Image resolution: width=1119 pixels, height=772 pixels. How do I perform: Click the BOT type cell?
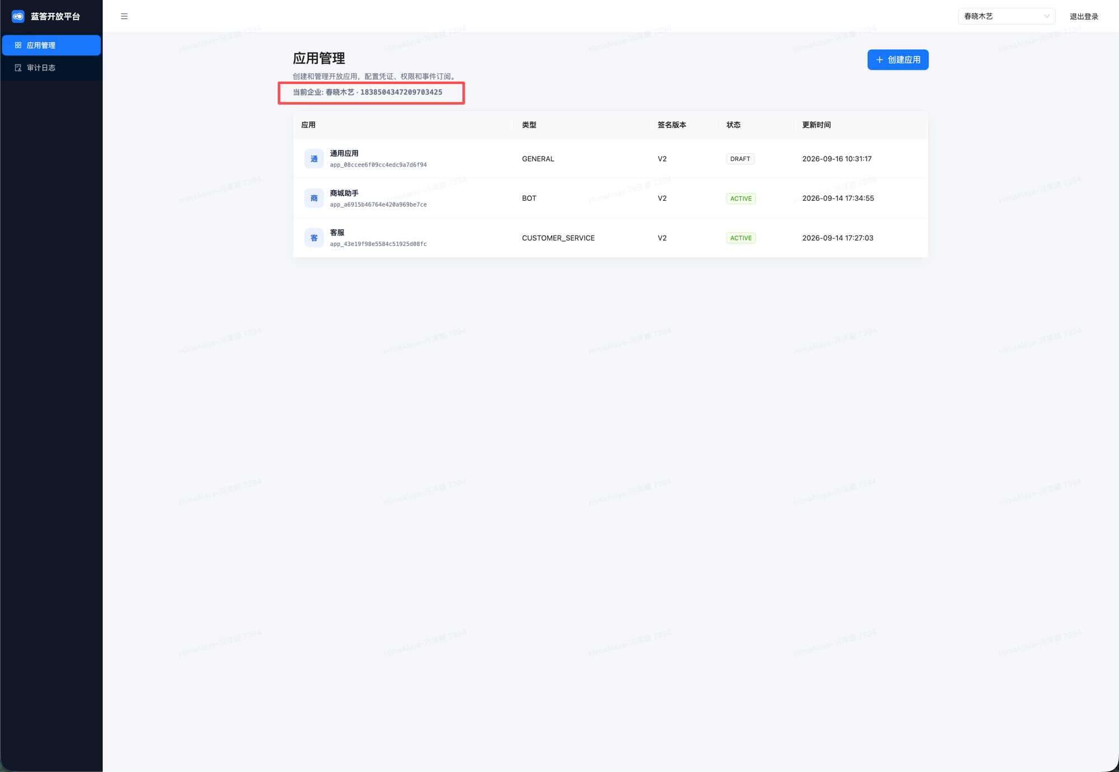click(x=529, y=198)
